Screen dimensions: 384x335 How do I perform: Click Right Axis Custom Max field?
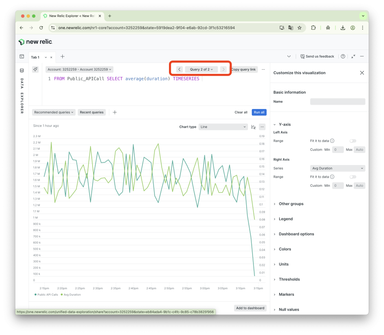(359, 185)
